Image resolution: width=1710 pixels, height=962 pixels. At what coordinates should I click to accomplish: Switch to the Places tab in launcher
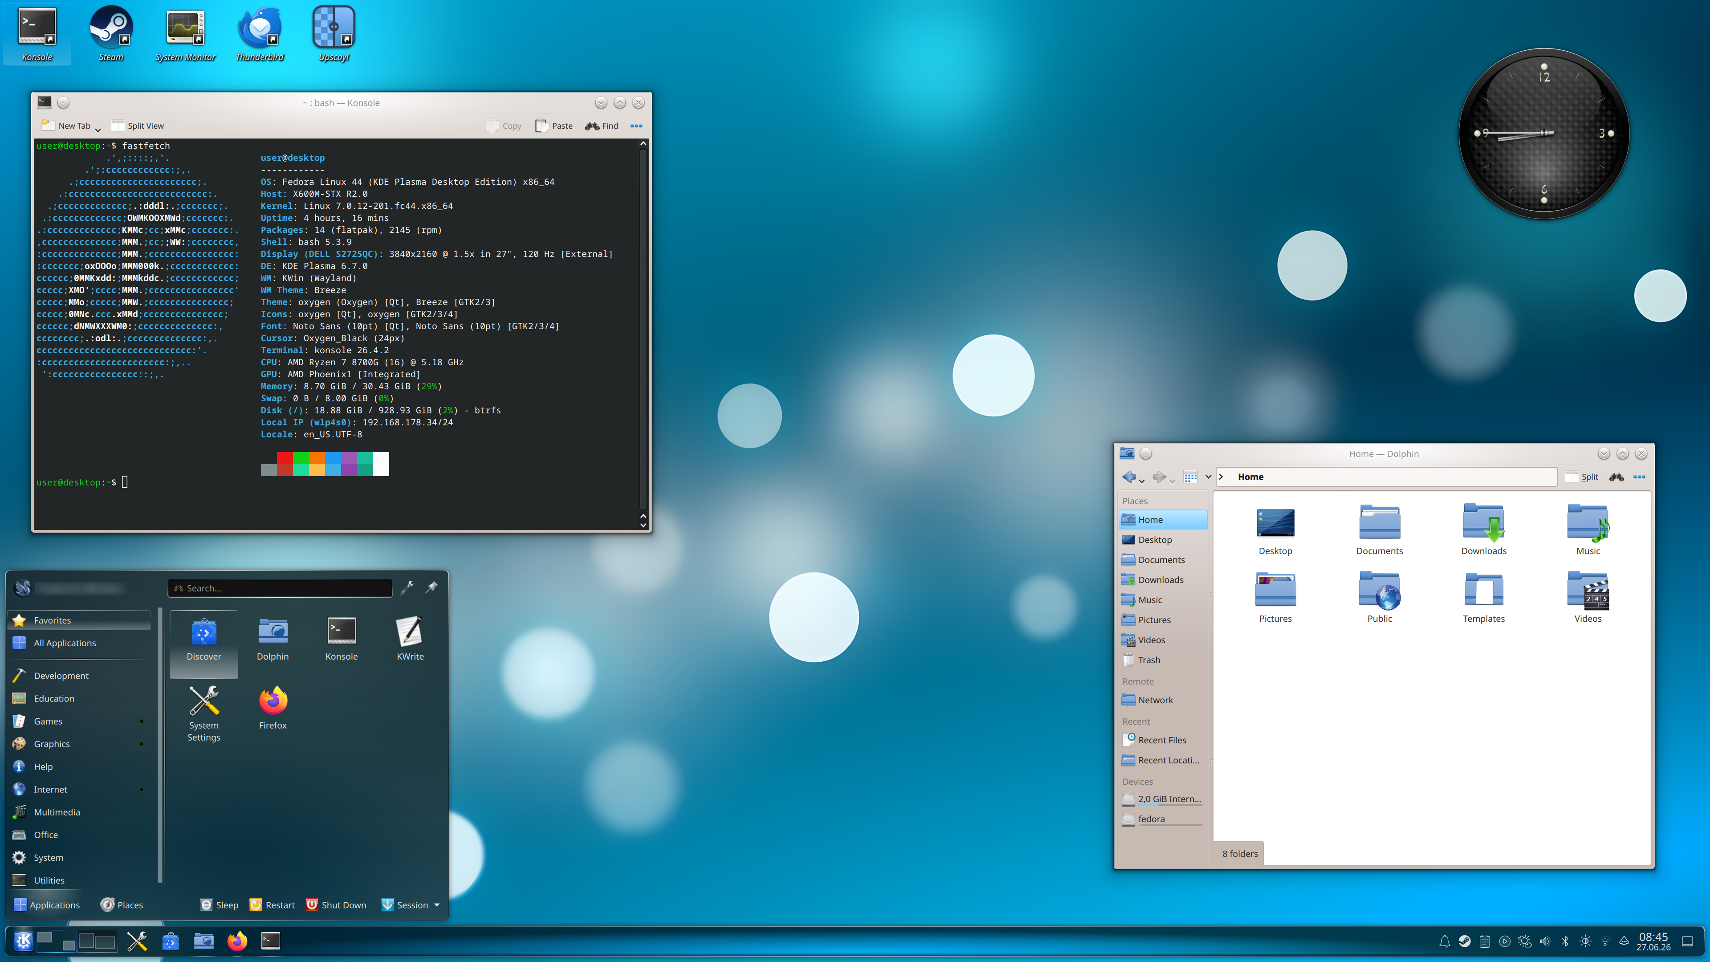[x=122, y=905]
